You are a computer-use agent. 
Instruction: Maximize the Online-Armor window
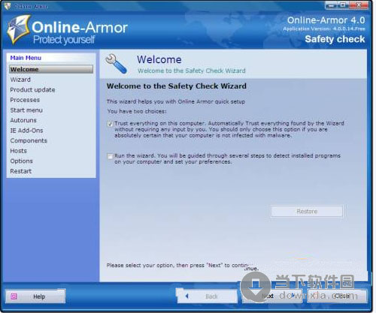click(343, 5)
